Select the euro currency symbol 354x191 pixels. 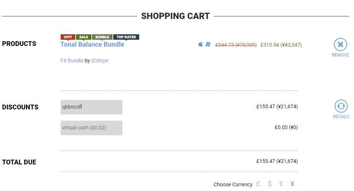tap(281, 184)
